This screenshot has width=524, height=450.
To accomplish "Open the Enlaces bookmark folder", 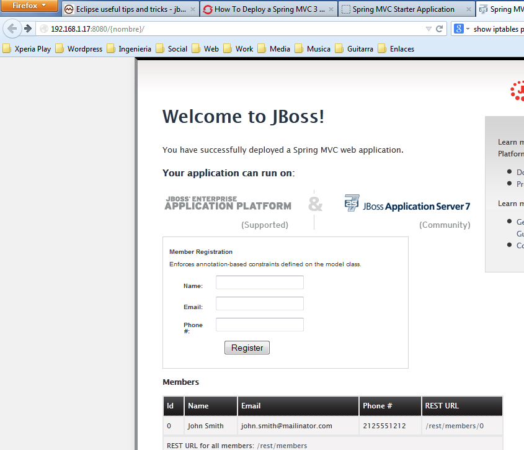I will pos(396,49).
